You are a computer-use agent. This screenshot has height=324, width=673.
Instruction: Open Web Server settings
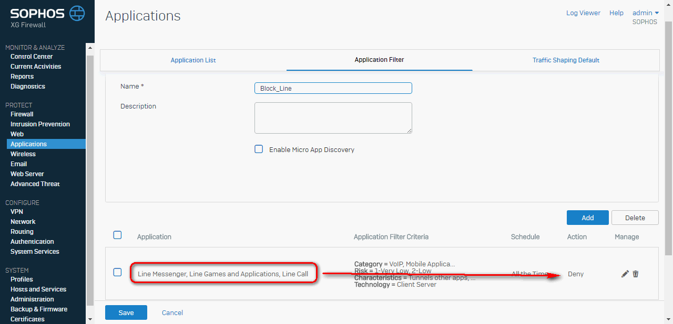click(x=27, y=174)
